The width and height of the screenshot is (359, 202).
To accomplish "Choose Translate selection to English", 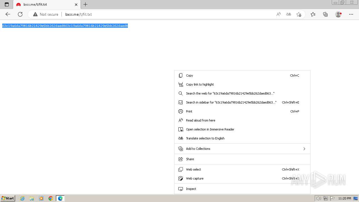I will point(242,138).
